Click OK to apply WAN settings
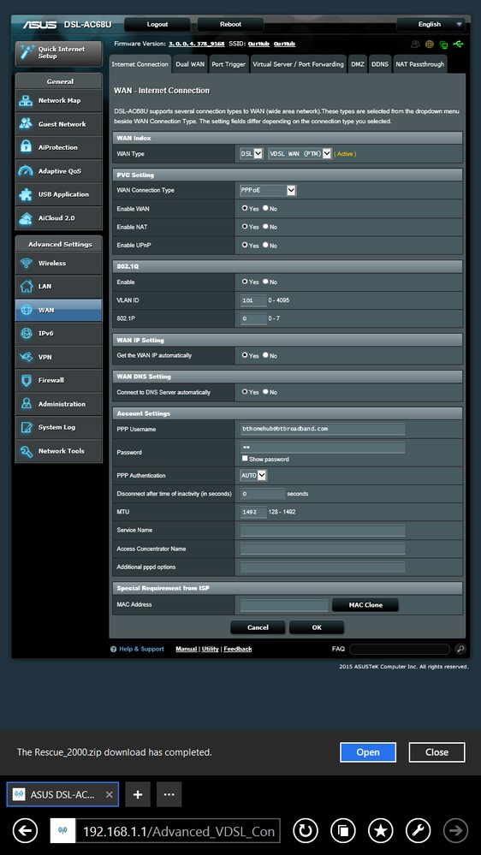Image resolution: width=481 pixels, height=855 pixels. 317,627
